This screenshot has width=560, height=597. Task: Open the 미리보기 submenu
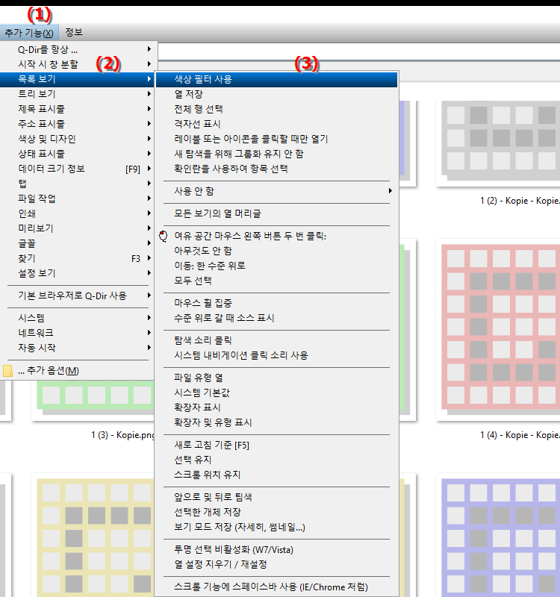[78, 228]
